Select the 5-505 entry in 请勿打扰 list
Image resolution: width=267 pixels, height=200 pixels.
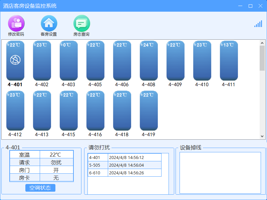[124, 165]
